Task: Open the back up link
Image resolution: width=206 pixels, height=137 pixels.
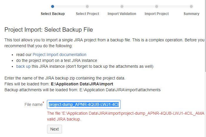Action: (x=24, y=67)
